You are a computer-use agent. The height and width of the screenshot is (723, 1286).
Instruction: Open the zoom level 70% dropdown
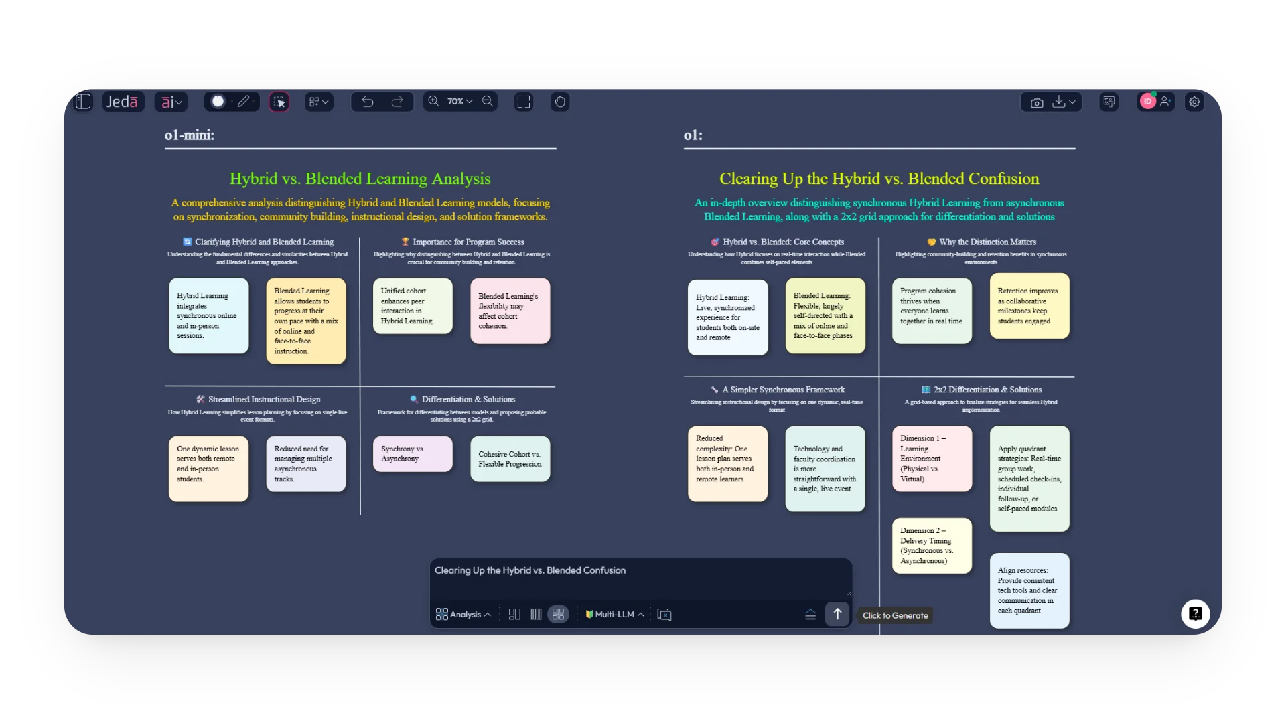point(460,102)
